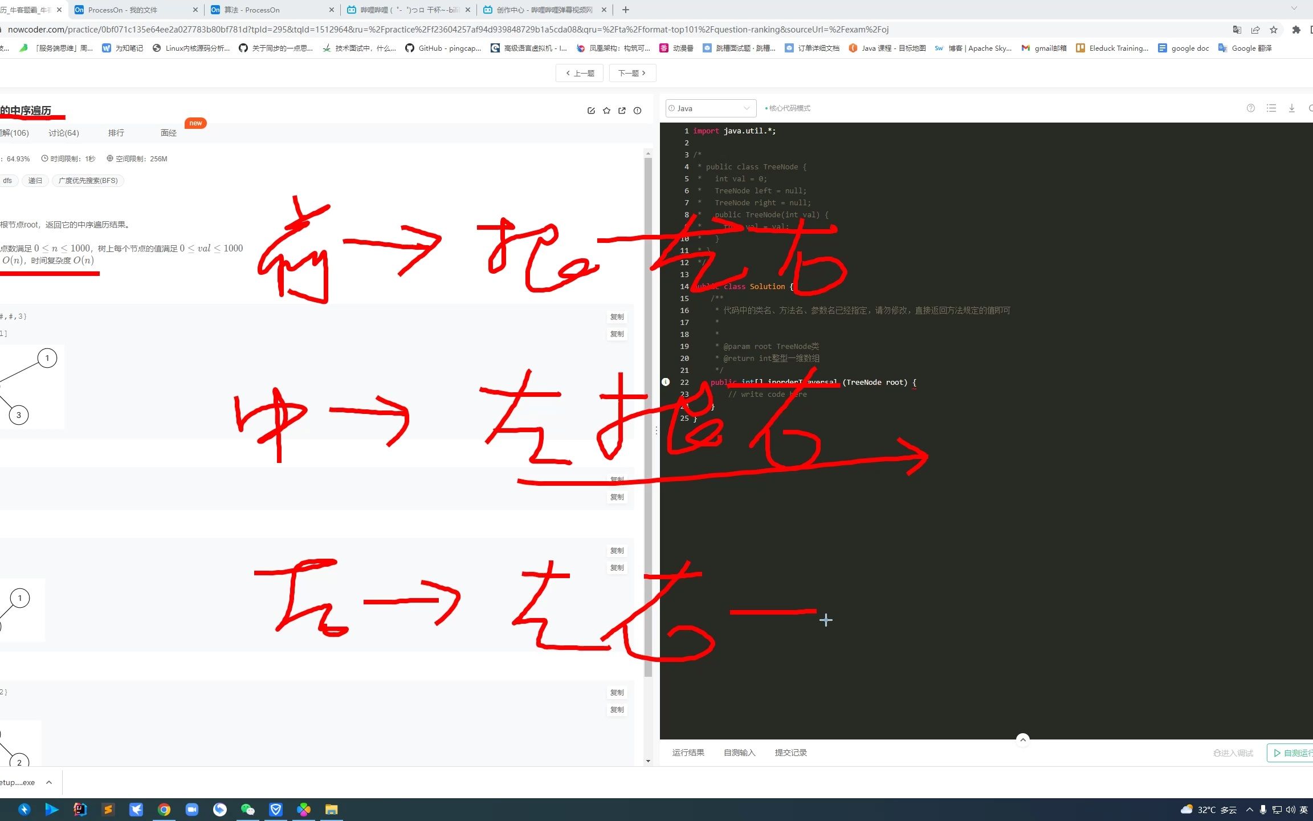Screen dimensions: 1313x821
Task: Open the 提交记录 tab
Action: click(x=790, y=753)
